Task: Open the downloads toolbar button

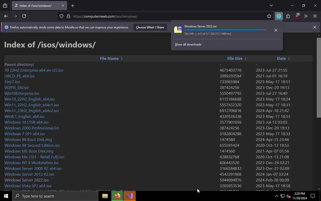Action: [279, 16]
